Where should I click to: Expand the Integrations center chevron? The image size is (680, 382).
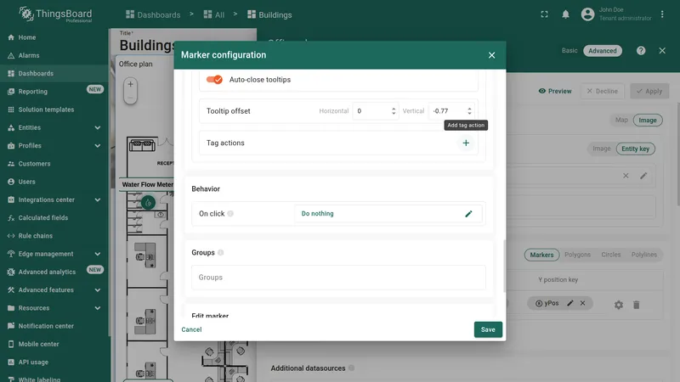pyautogui.click(x=98, y=200)
